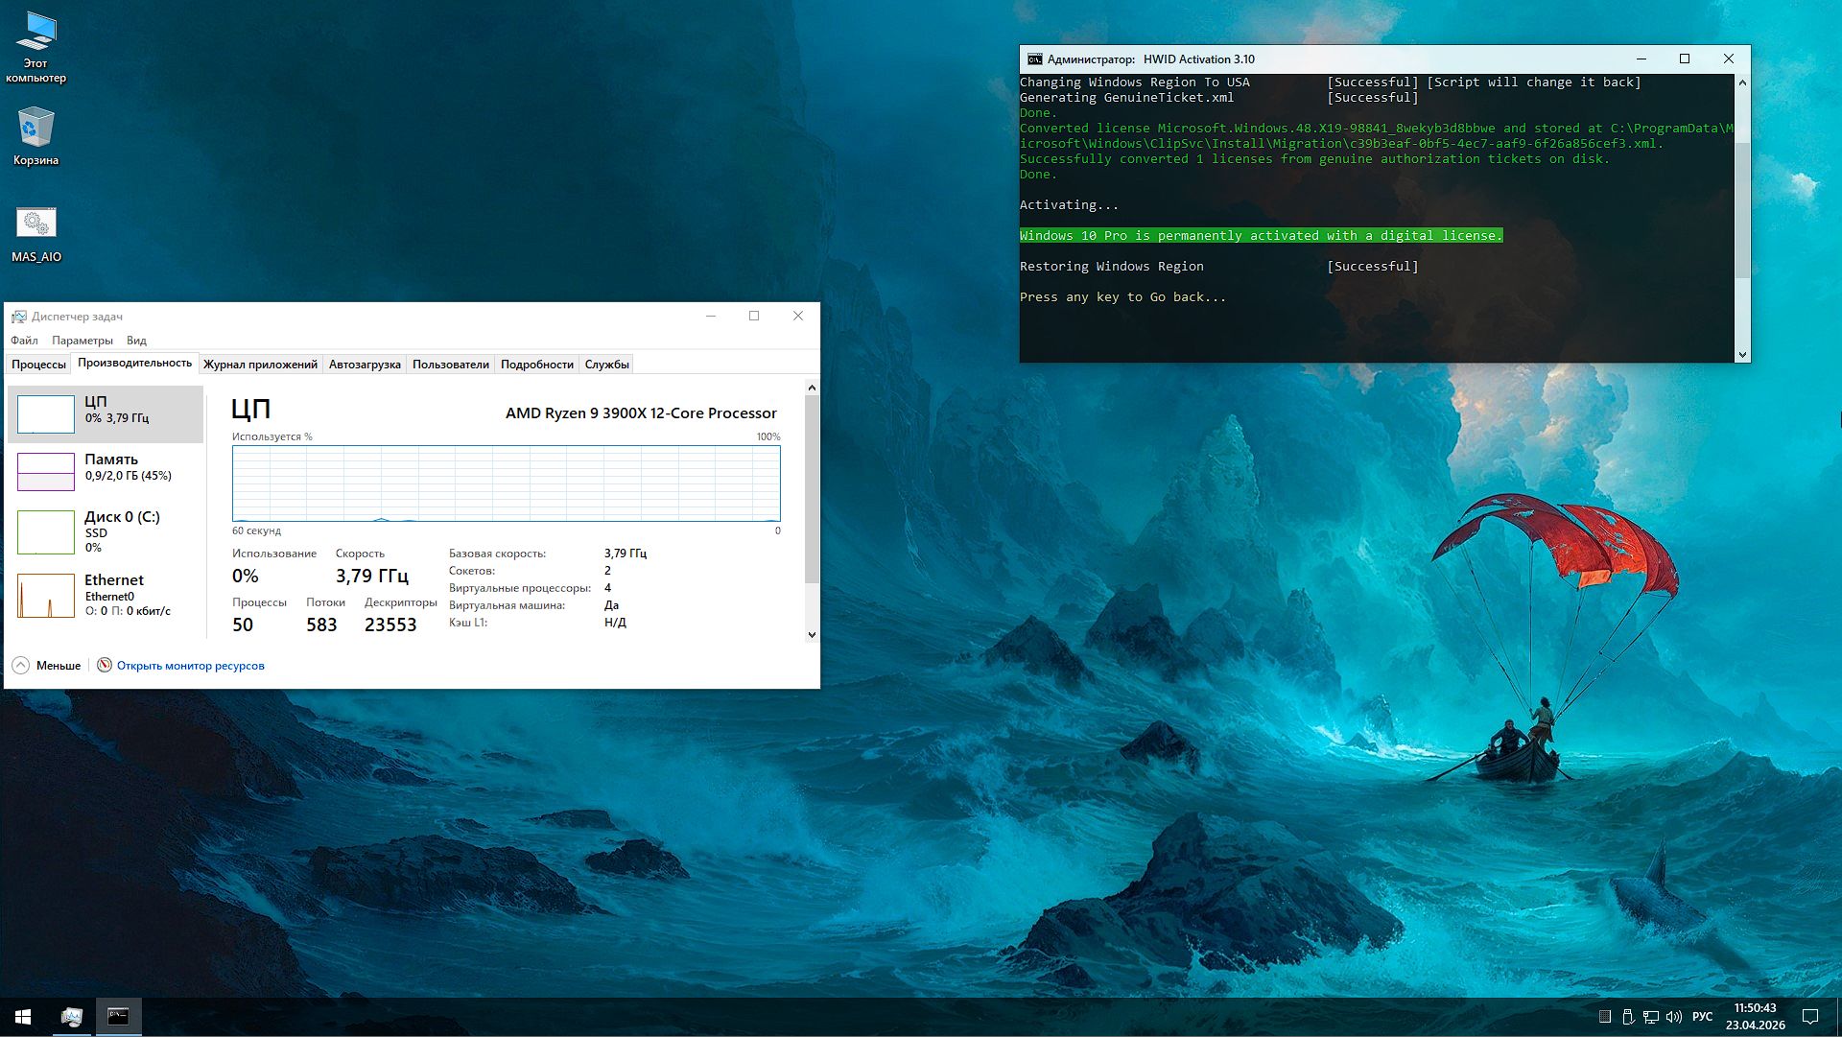Open the Этот компьютер desktop icon
1842x1037 pixels.
point(35,43)
